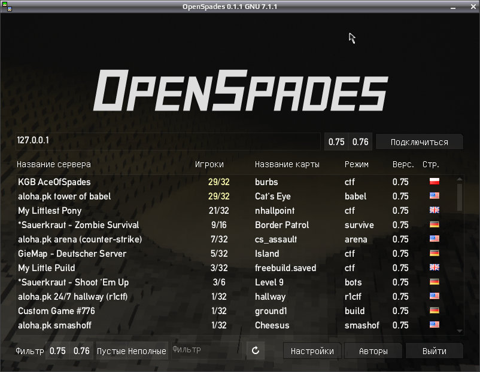
Task: Select the KGB AceOfSpades server
Action: tap(236, 182)
